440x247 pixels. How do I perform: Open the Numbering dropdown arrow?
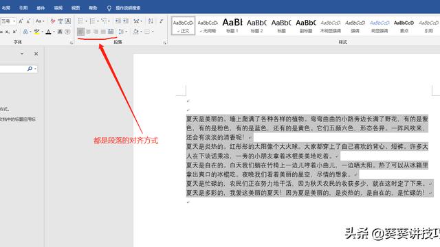click(98, 21)
